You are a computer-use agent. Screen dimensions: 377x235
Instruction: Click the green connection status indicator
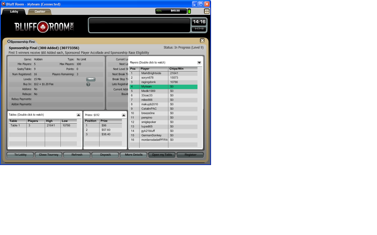(189, 11)
